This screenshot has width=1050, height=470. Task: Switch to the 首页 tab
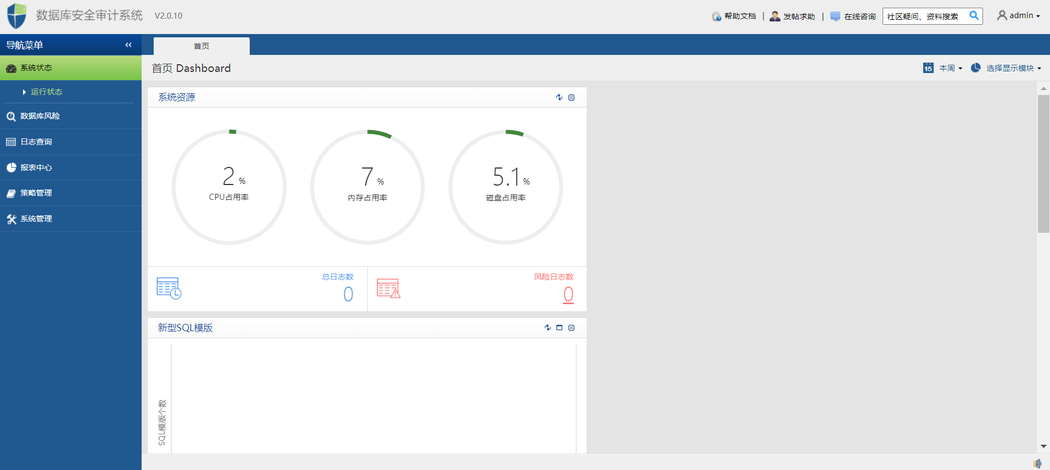(x=201, y=46)
